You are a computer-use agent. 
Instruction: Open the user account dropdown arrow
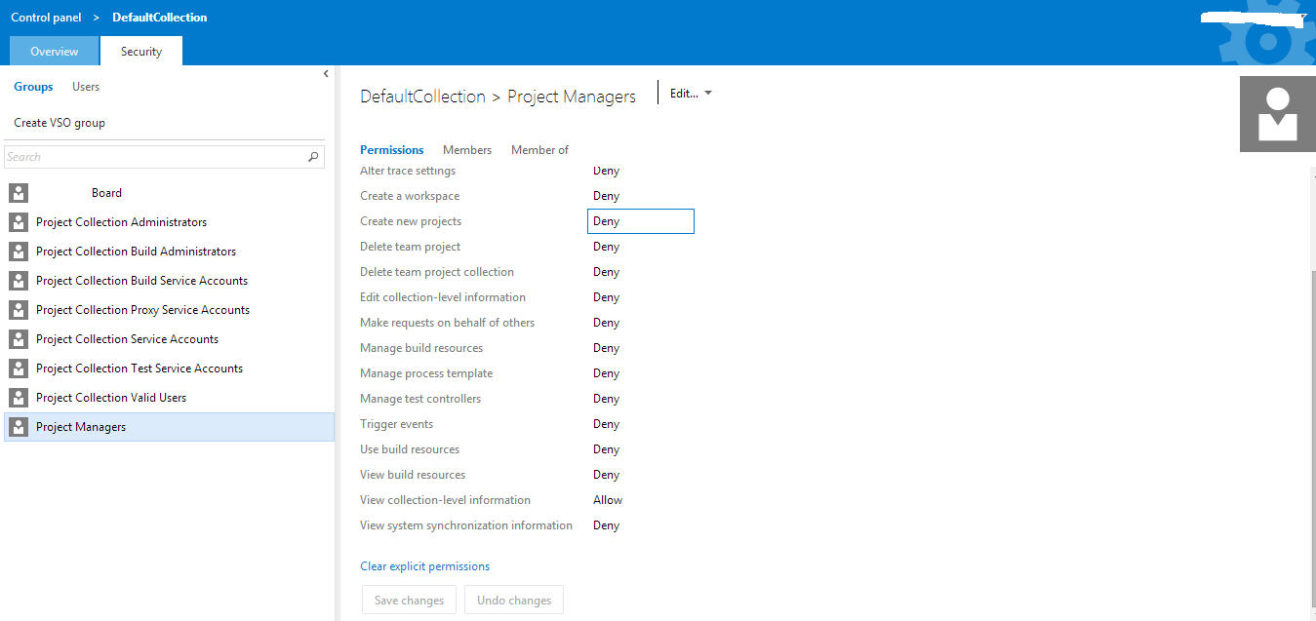point(1301,18)
